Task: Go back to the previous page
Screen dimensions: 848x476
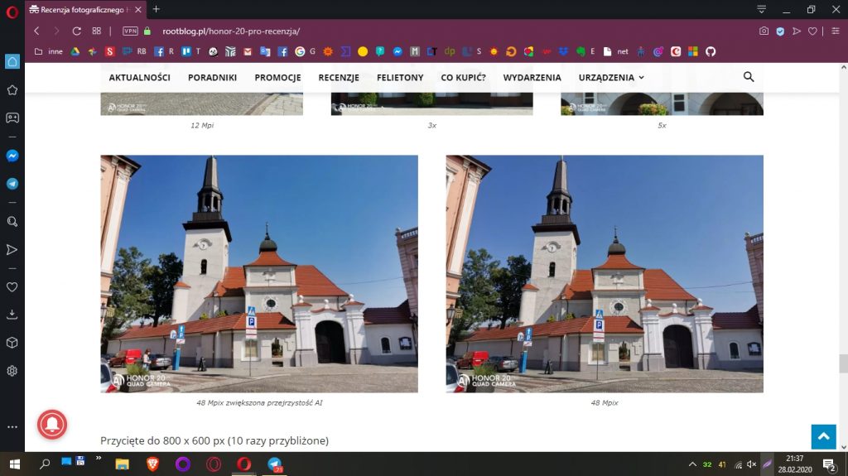Action: 36,31
